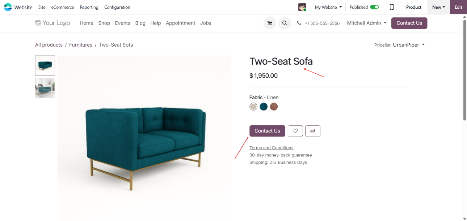Toggle the Published switch
This screenshot has width=467, height=221.
(x=374, y=7)
